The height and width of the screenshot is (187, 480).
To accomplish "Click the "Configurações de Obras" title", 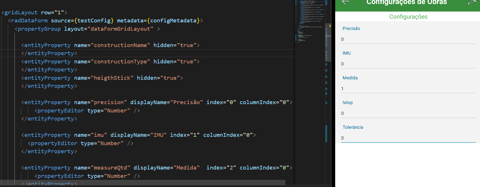I will 407,2.
